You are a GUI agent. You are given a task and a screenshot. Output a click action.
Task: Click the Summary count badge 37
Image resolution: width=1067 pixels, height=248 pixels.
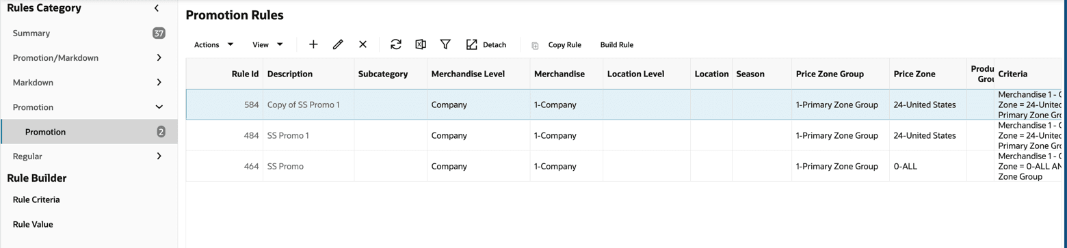pos(159,33)
